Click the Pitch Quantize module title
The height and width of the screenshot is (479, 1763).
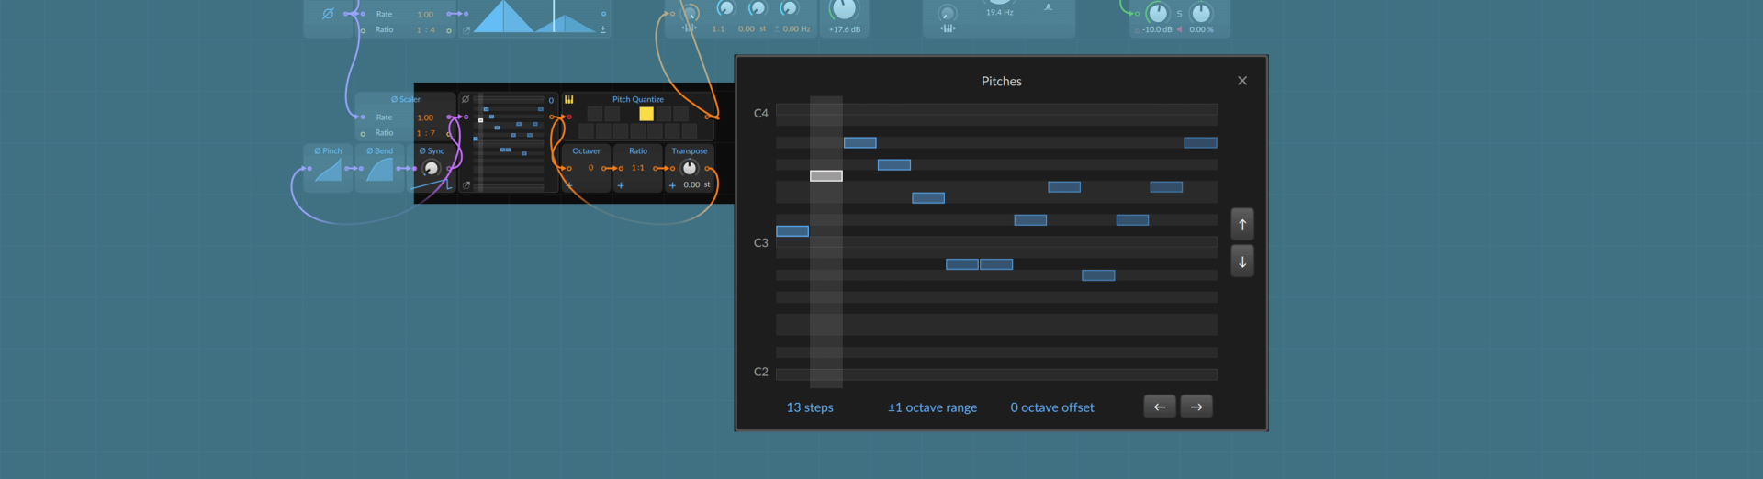[x=638, y=99]
